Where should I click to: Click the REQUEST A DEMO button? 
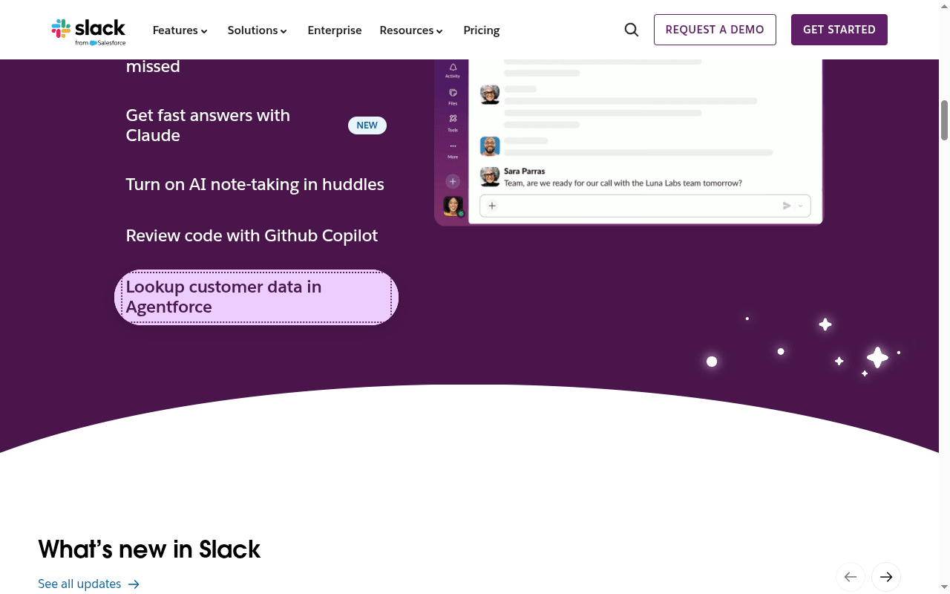(x=715, y=30)
